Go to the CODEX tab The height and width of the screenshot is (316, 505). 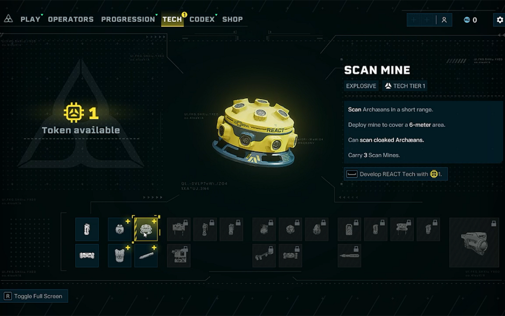pyautogui.click(x=202, y=19)
